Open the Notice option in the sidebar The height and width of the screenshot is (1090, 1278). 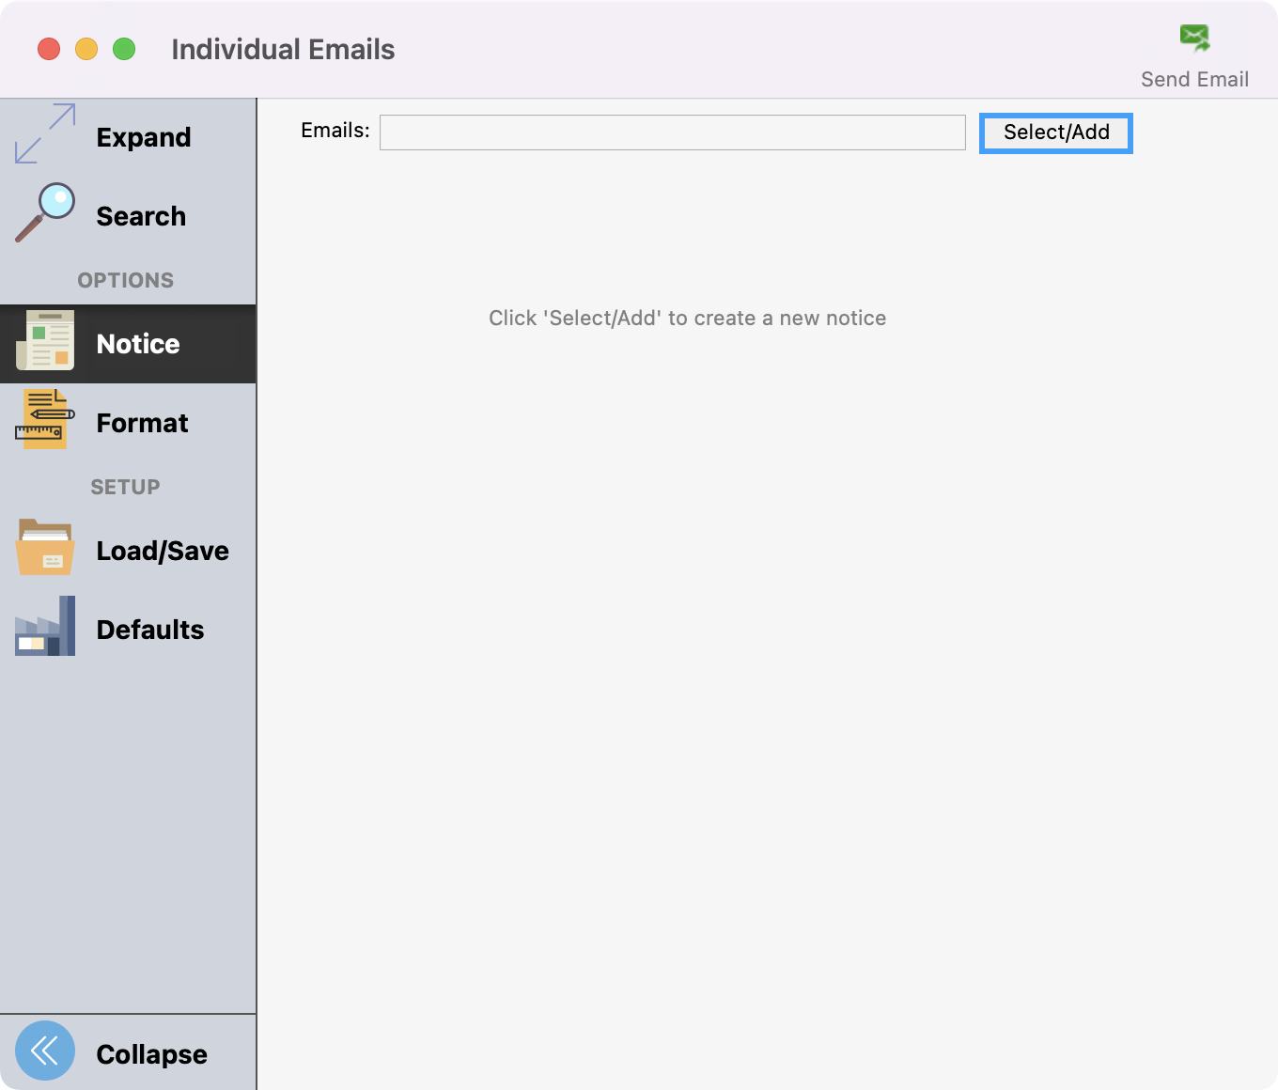tap(138, 344)
